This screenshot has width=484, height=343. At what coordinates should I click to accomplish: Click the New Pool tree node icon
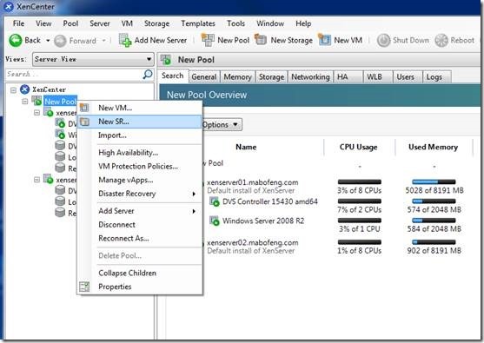[36, 101]
